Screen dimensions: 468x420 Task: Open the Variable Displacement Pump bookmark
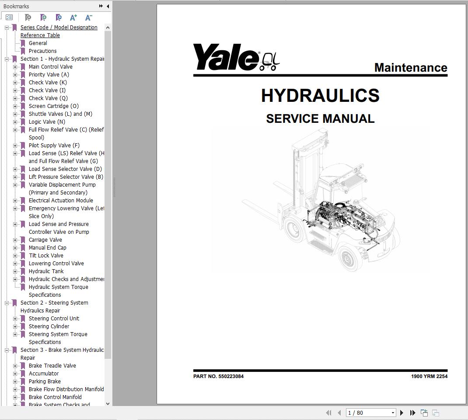[x=62, y=189]
